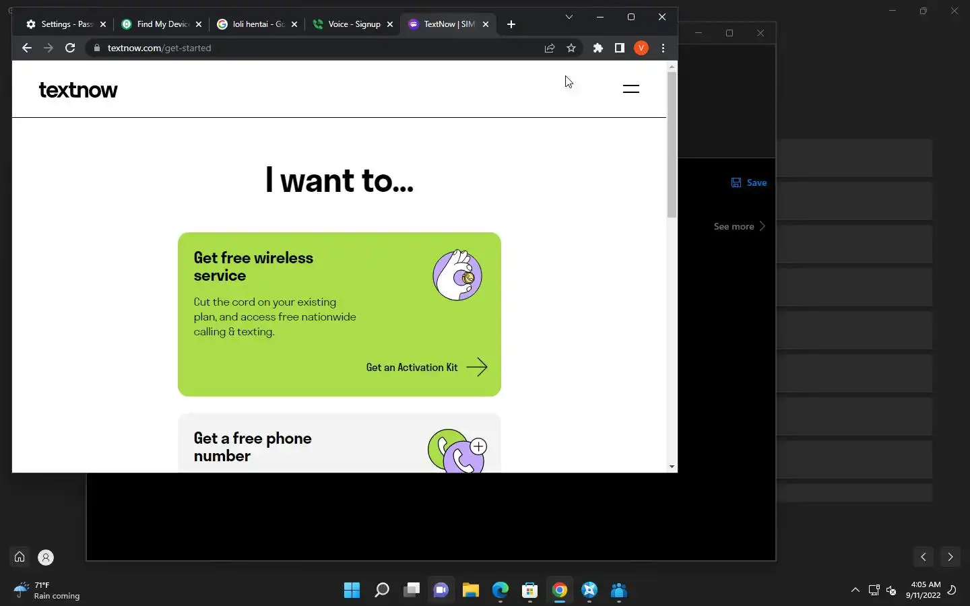The image size is (970, 606).
Task: Click the previous arrow in the background app
Action: [x=924, y=557]
